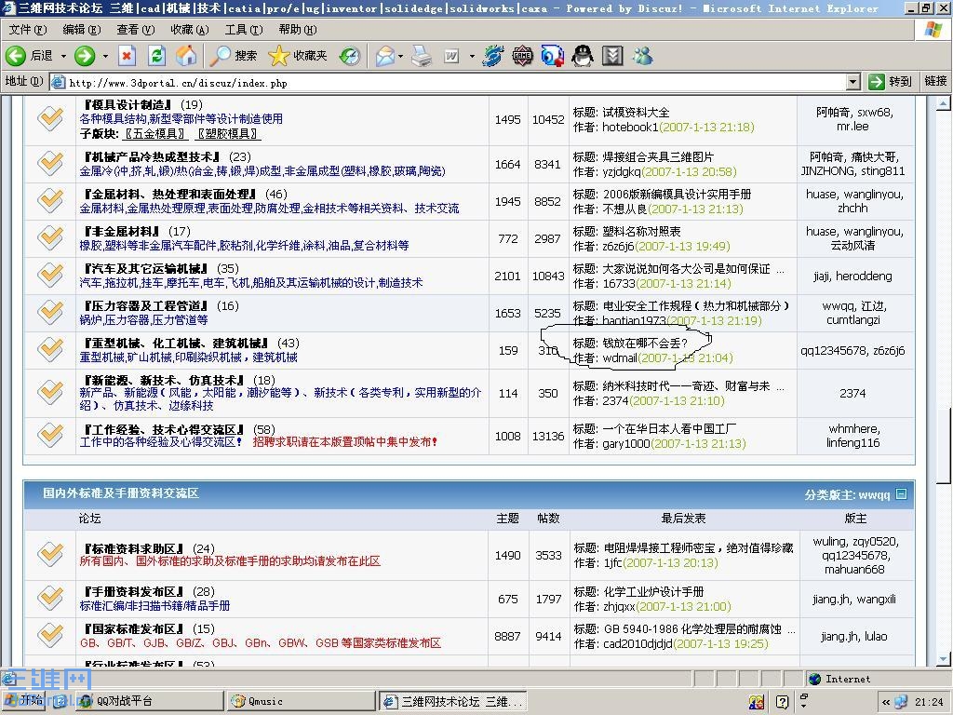Open the 编辑(E) menu

82,29
